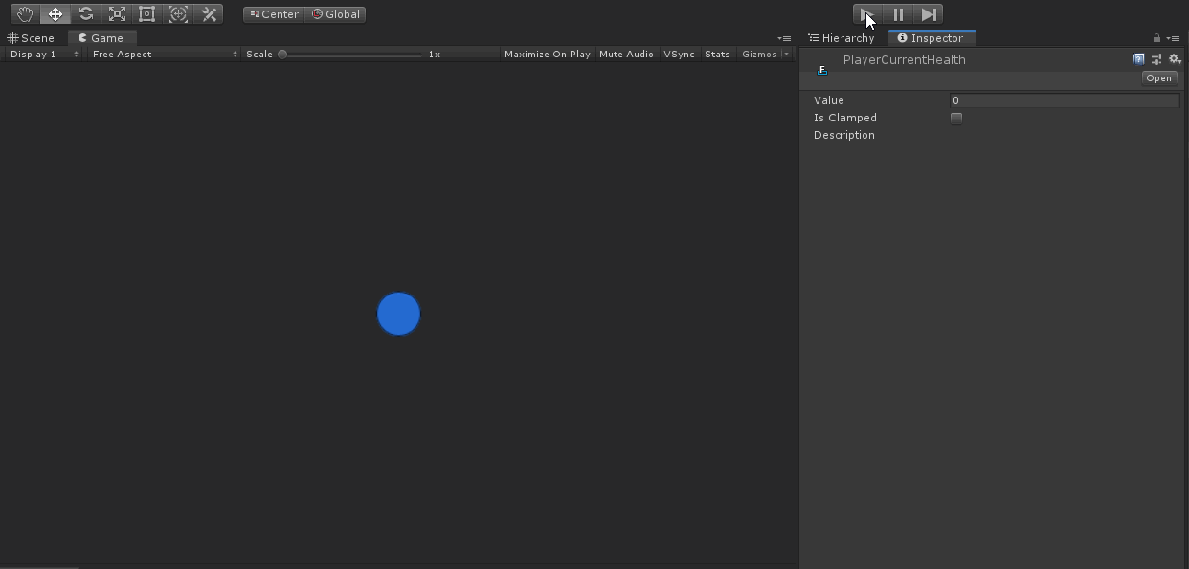Open the custom editor tools icon
The width and height of the screenshot is (1189, 569).
[x=209, y=14]
